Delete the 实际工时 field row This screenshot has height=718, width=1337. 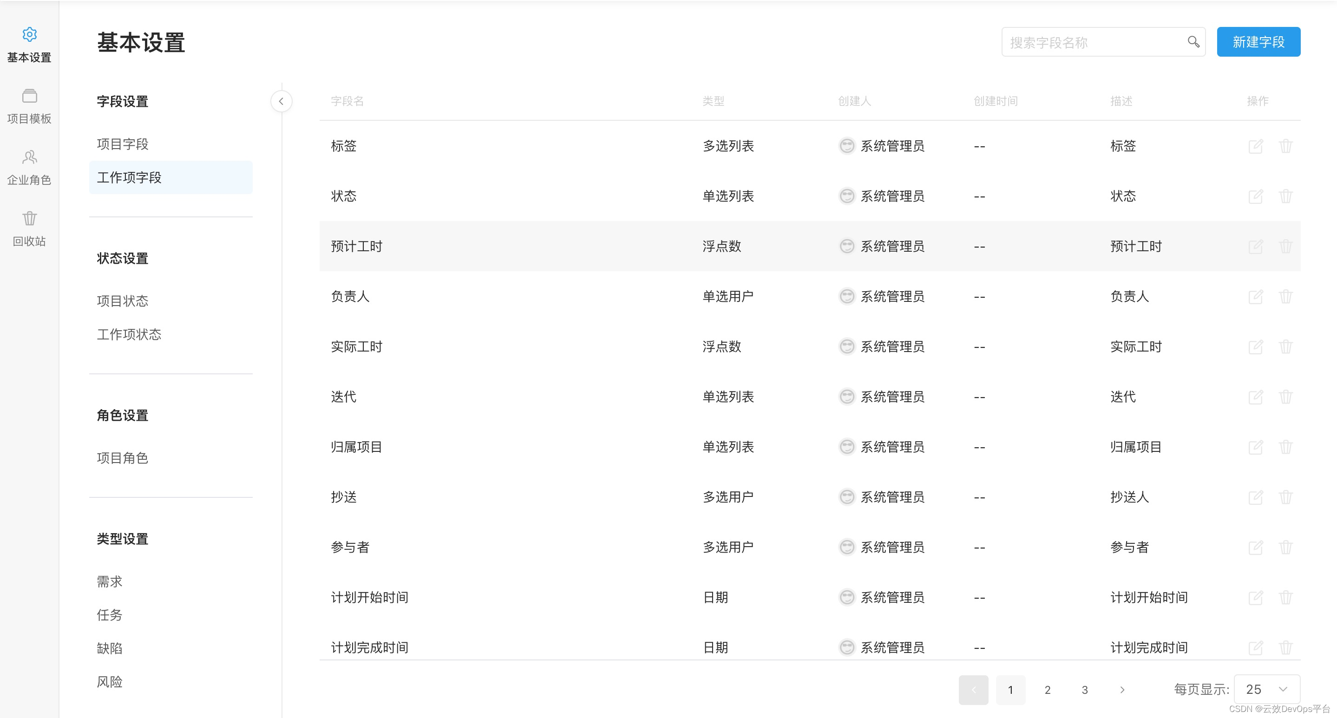click(x=1285, y=346)
